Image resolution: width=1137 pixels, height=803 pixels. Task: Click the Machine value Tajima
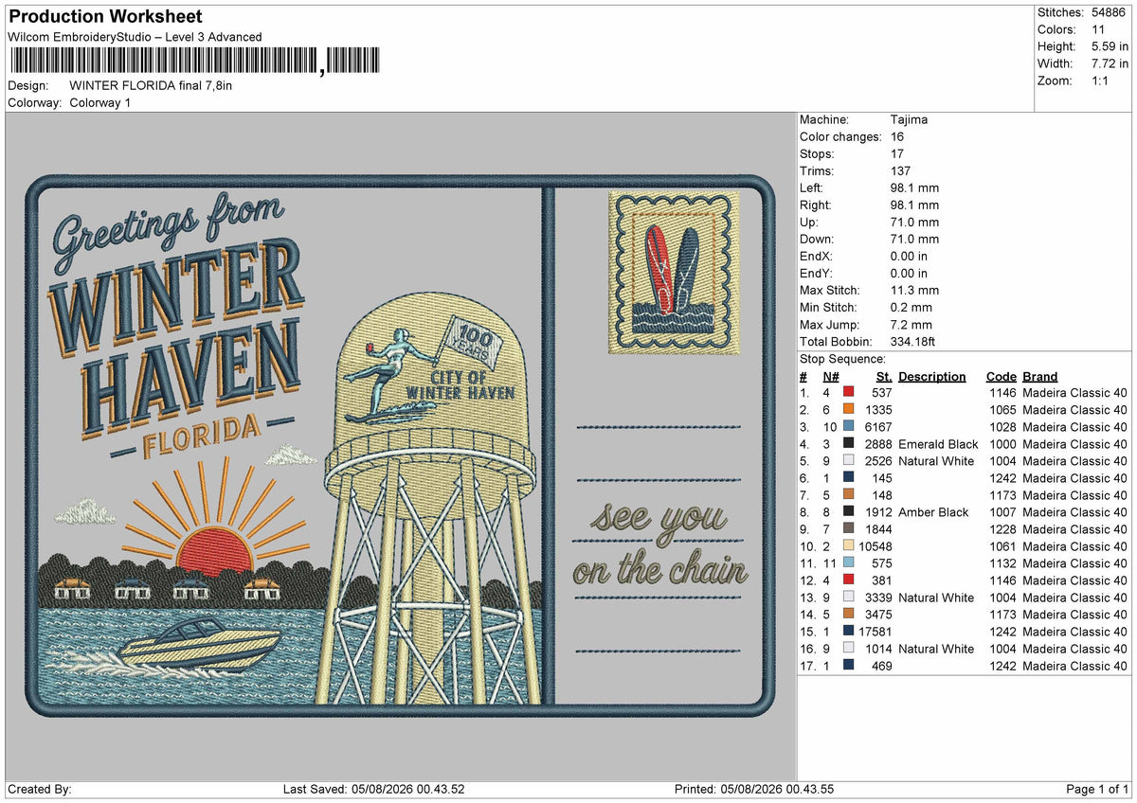coord(910,119)
